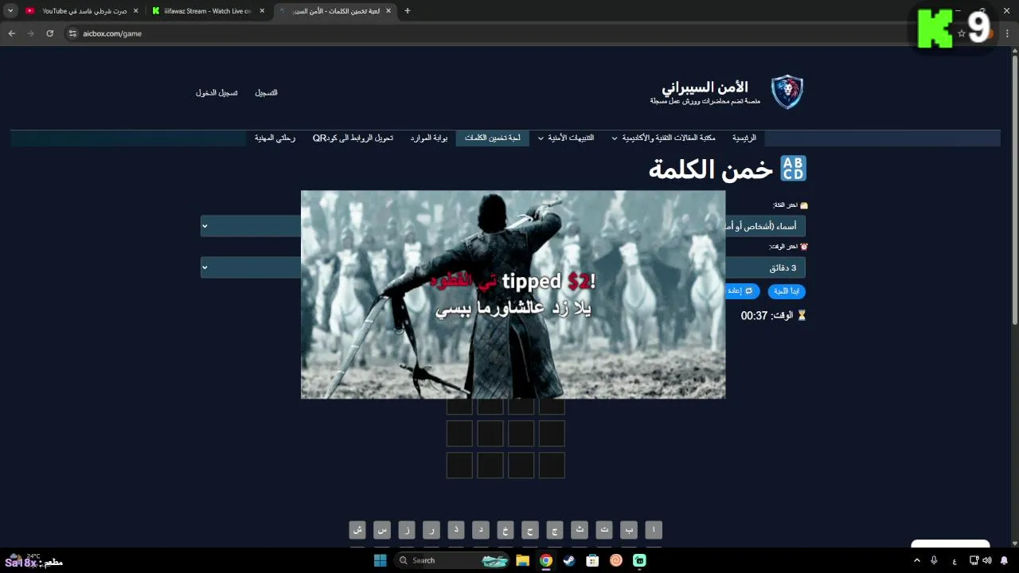Click the letter ا key
1019x573 pixels.
[x=654, y=530]
